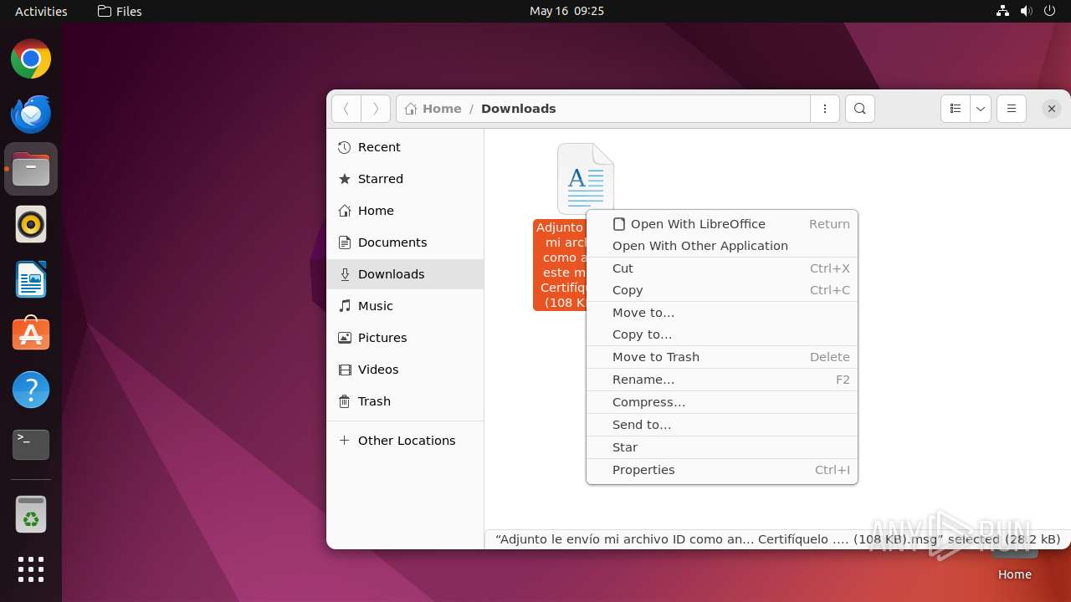Launch Thunderbird Mail from the dock
Viewport: 1071px width, 602px height.
[31, 115]
